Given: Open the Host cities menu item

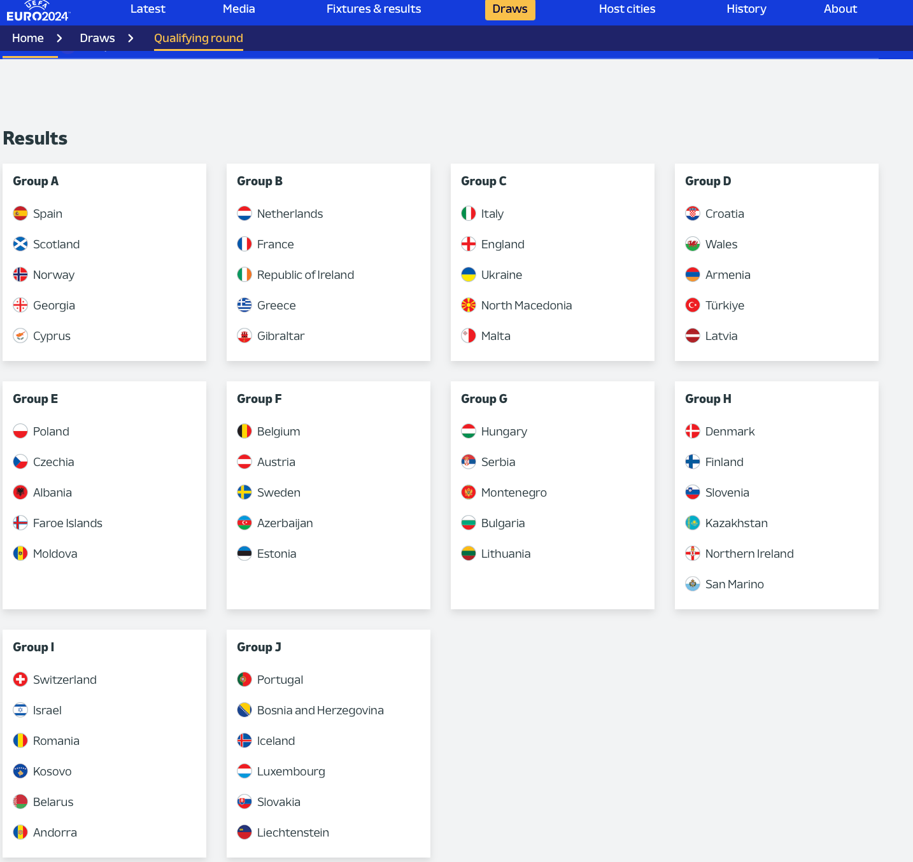Looking at the screenshot, I should point(627,9).
